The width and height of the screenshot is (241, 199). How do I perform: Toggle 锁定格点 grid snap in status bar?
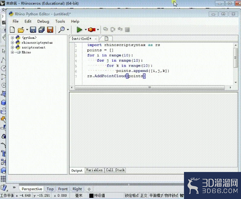132,196
